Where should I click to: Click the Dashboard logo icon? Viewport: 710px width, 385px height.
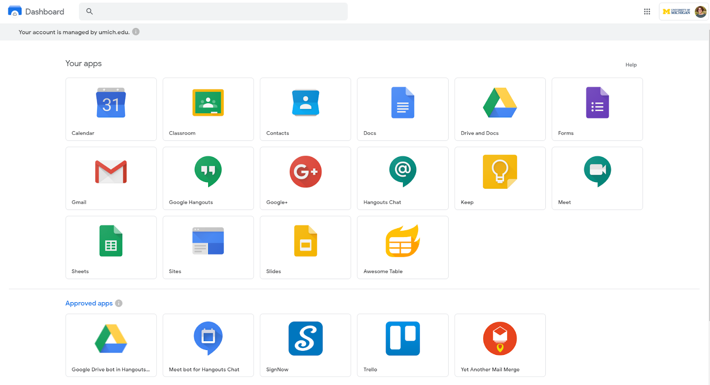[x=15, y=11]
